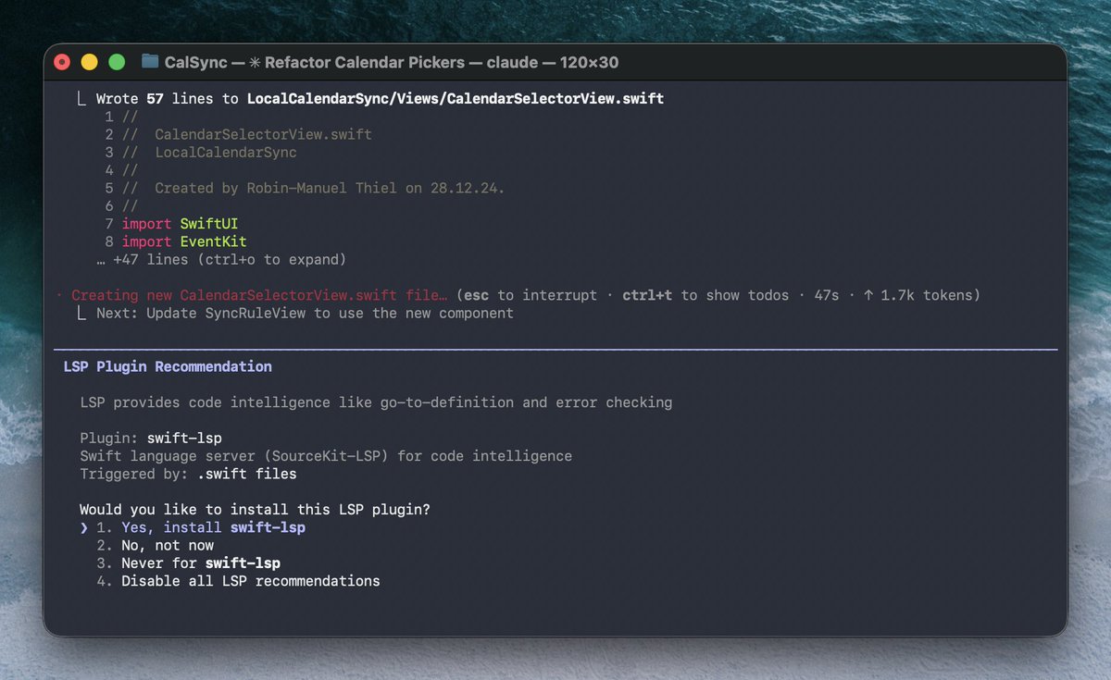Click the "esc to interrupt" hint
The width and height of the screenshot is (1111, 680).
click(x=531, y=295)
